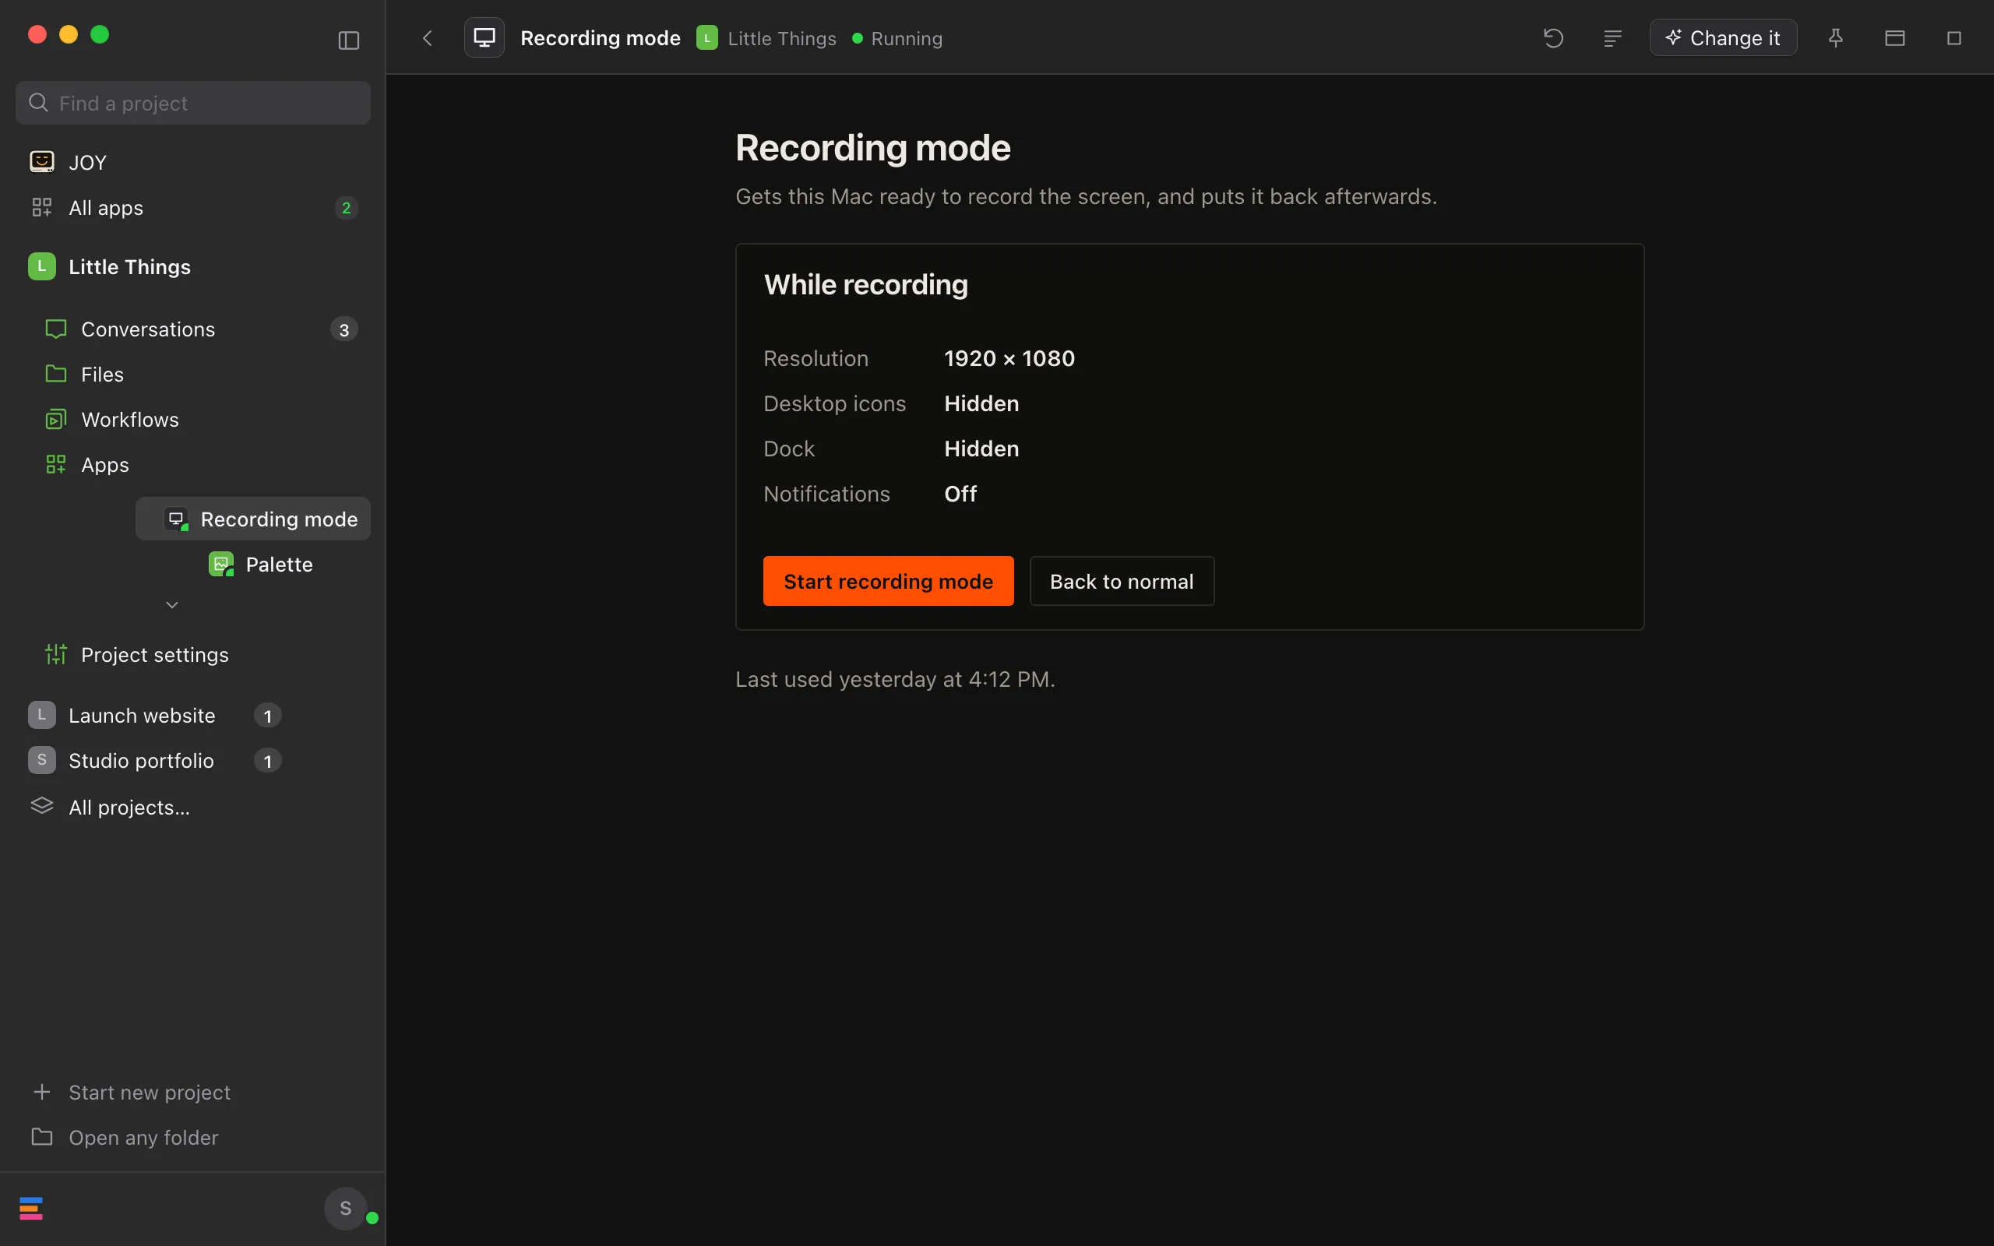This screenshot has height=1246, width=1994.
Task: Toggle the sidebar panel icon
Action: click(x=348, y=40)
